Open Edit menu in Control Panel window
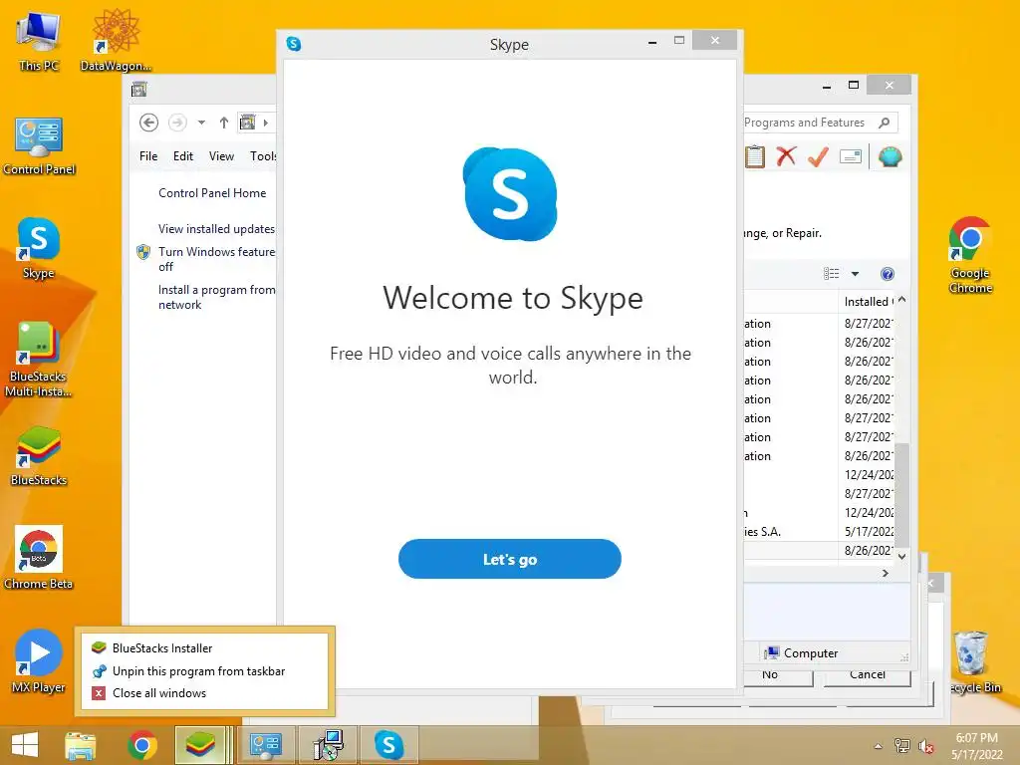This screenshot has height=765, width=1020. pyautogui.click(x=183, y=156)
